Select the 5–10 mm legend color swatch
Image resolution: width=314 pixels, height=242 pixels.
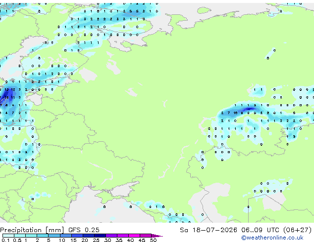click(x=54, y=236)
